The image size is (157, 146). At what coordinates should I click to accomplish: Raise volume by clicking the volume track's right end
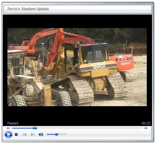point(66,134)
